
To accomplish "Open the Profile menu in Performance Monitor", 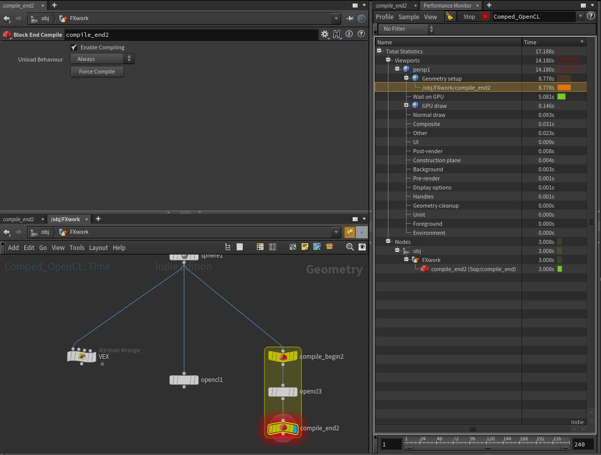I will [x=384, y=17].
